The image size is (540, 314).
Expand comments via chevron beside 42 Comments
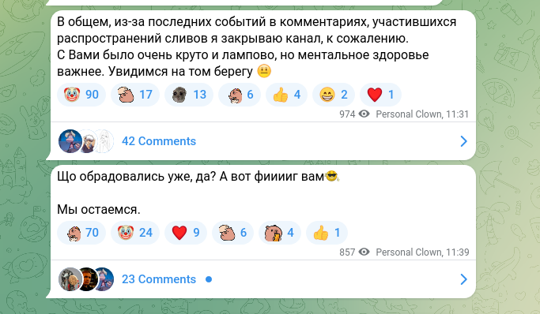click(463, 141)
